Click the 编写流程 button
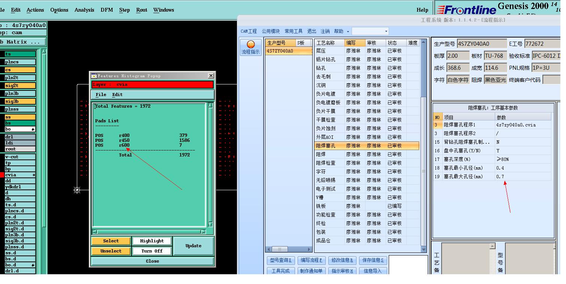Image resolution: width=566 pixels, height=284 pixels. (311, 260)
